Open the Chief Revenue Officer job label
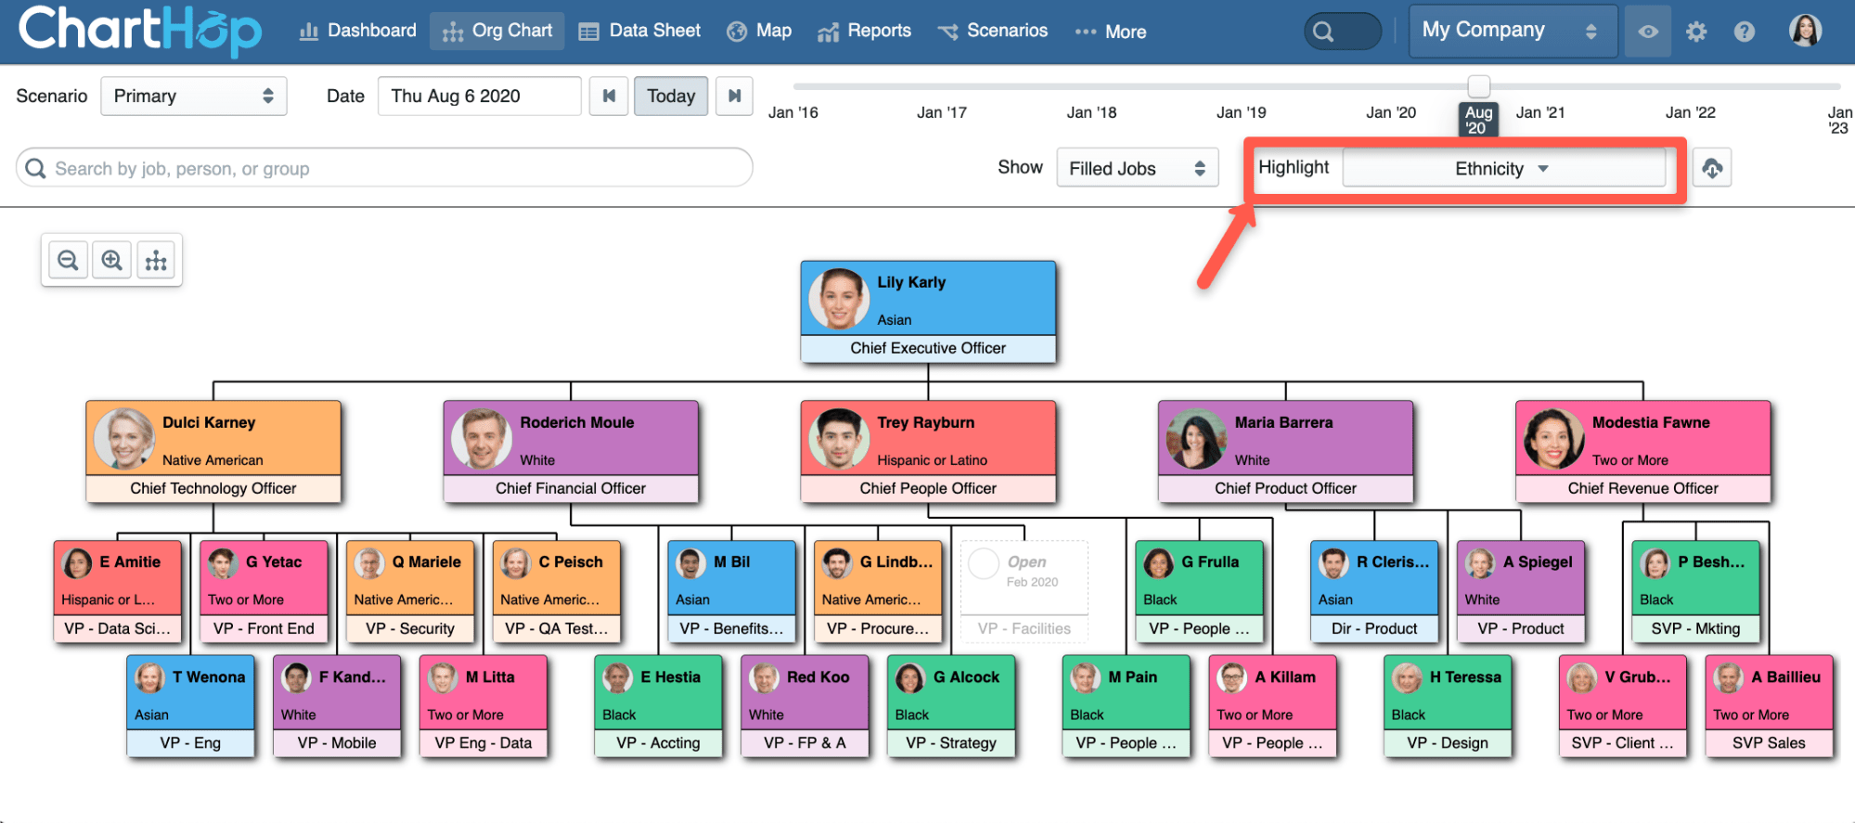This screenshot has height=823, width=1855. (1642, 488)
